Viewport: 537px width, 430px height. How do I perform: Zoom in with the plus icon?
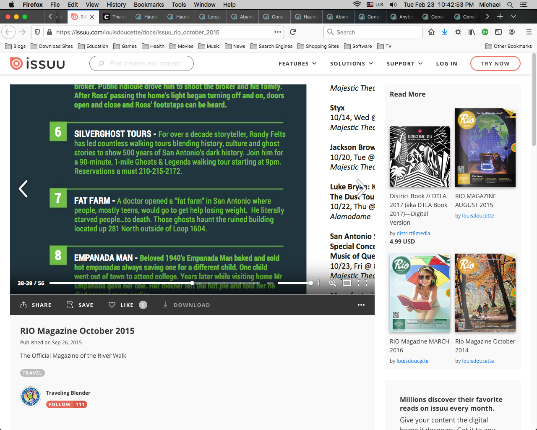319,283
